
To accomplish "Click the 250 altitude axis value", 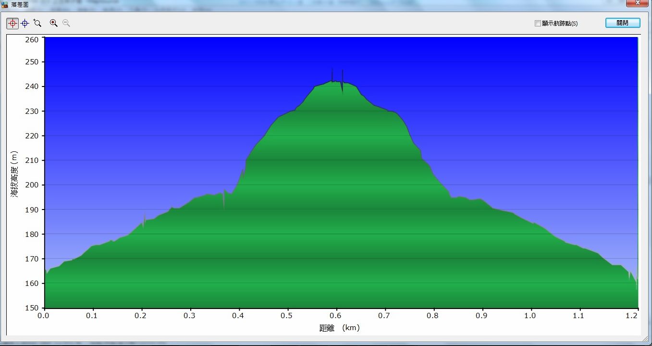I will [32, 62].
